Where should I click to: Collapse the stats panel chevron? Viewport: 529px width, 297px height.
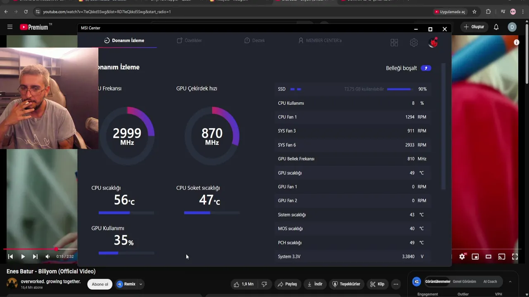(x=510, y=282)
